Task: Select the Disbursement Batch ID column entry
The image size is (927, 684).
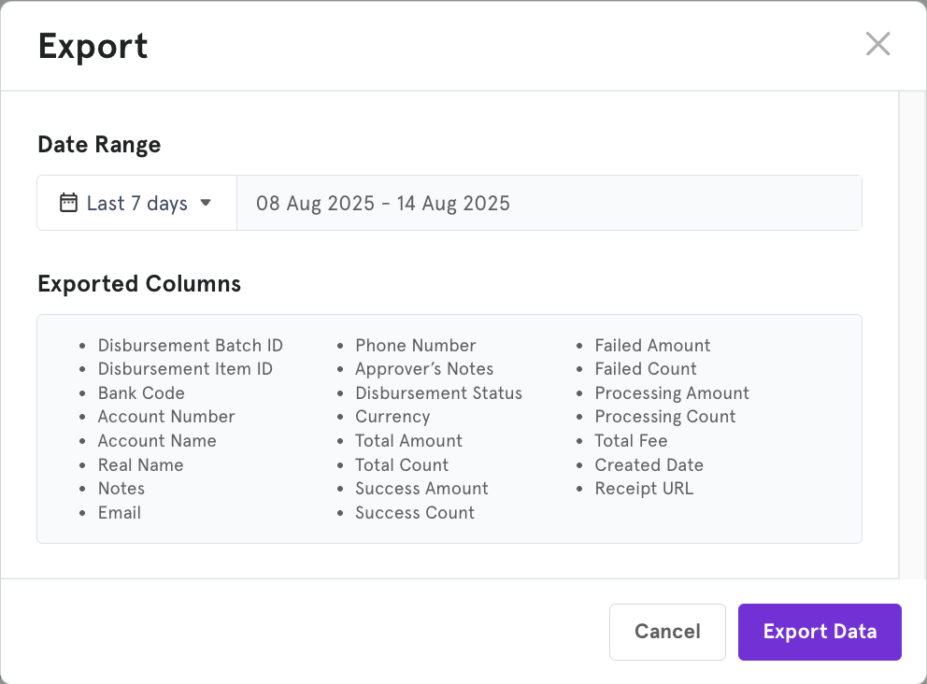Action: [x=191, y=345]
